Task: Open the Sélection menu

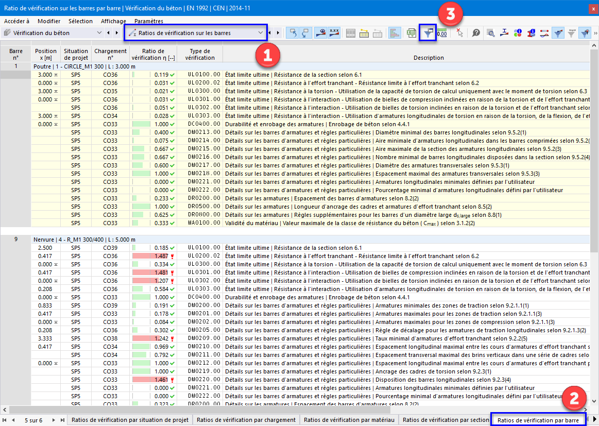Action: coord(81,21)
